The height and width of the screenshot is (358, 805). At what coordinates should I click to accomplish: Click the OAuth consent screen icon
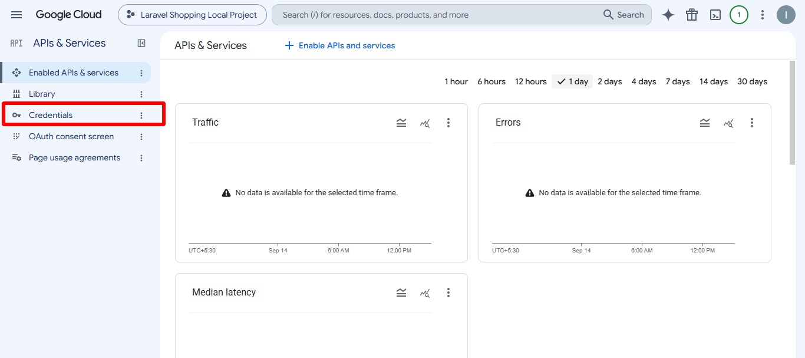pos(17,136)
